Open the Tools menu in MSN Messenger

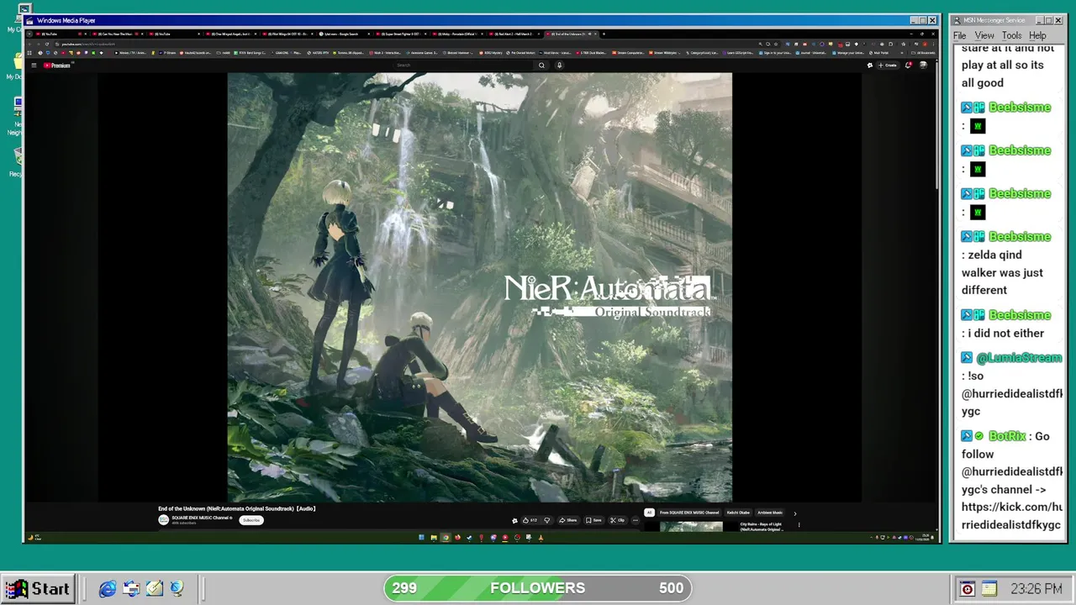tap(1012, 35)
